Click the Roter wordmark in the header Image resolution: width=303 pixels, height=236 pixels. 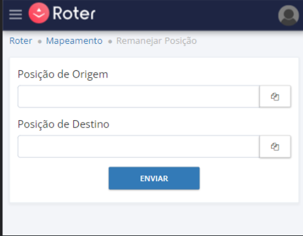click(x=74, y=13)
